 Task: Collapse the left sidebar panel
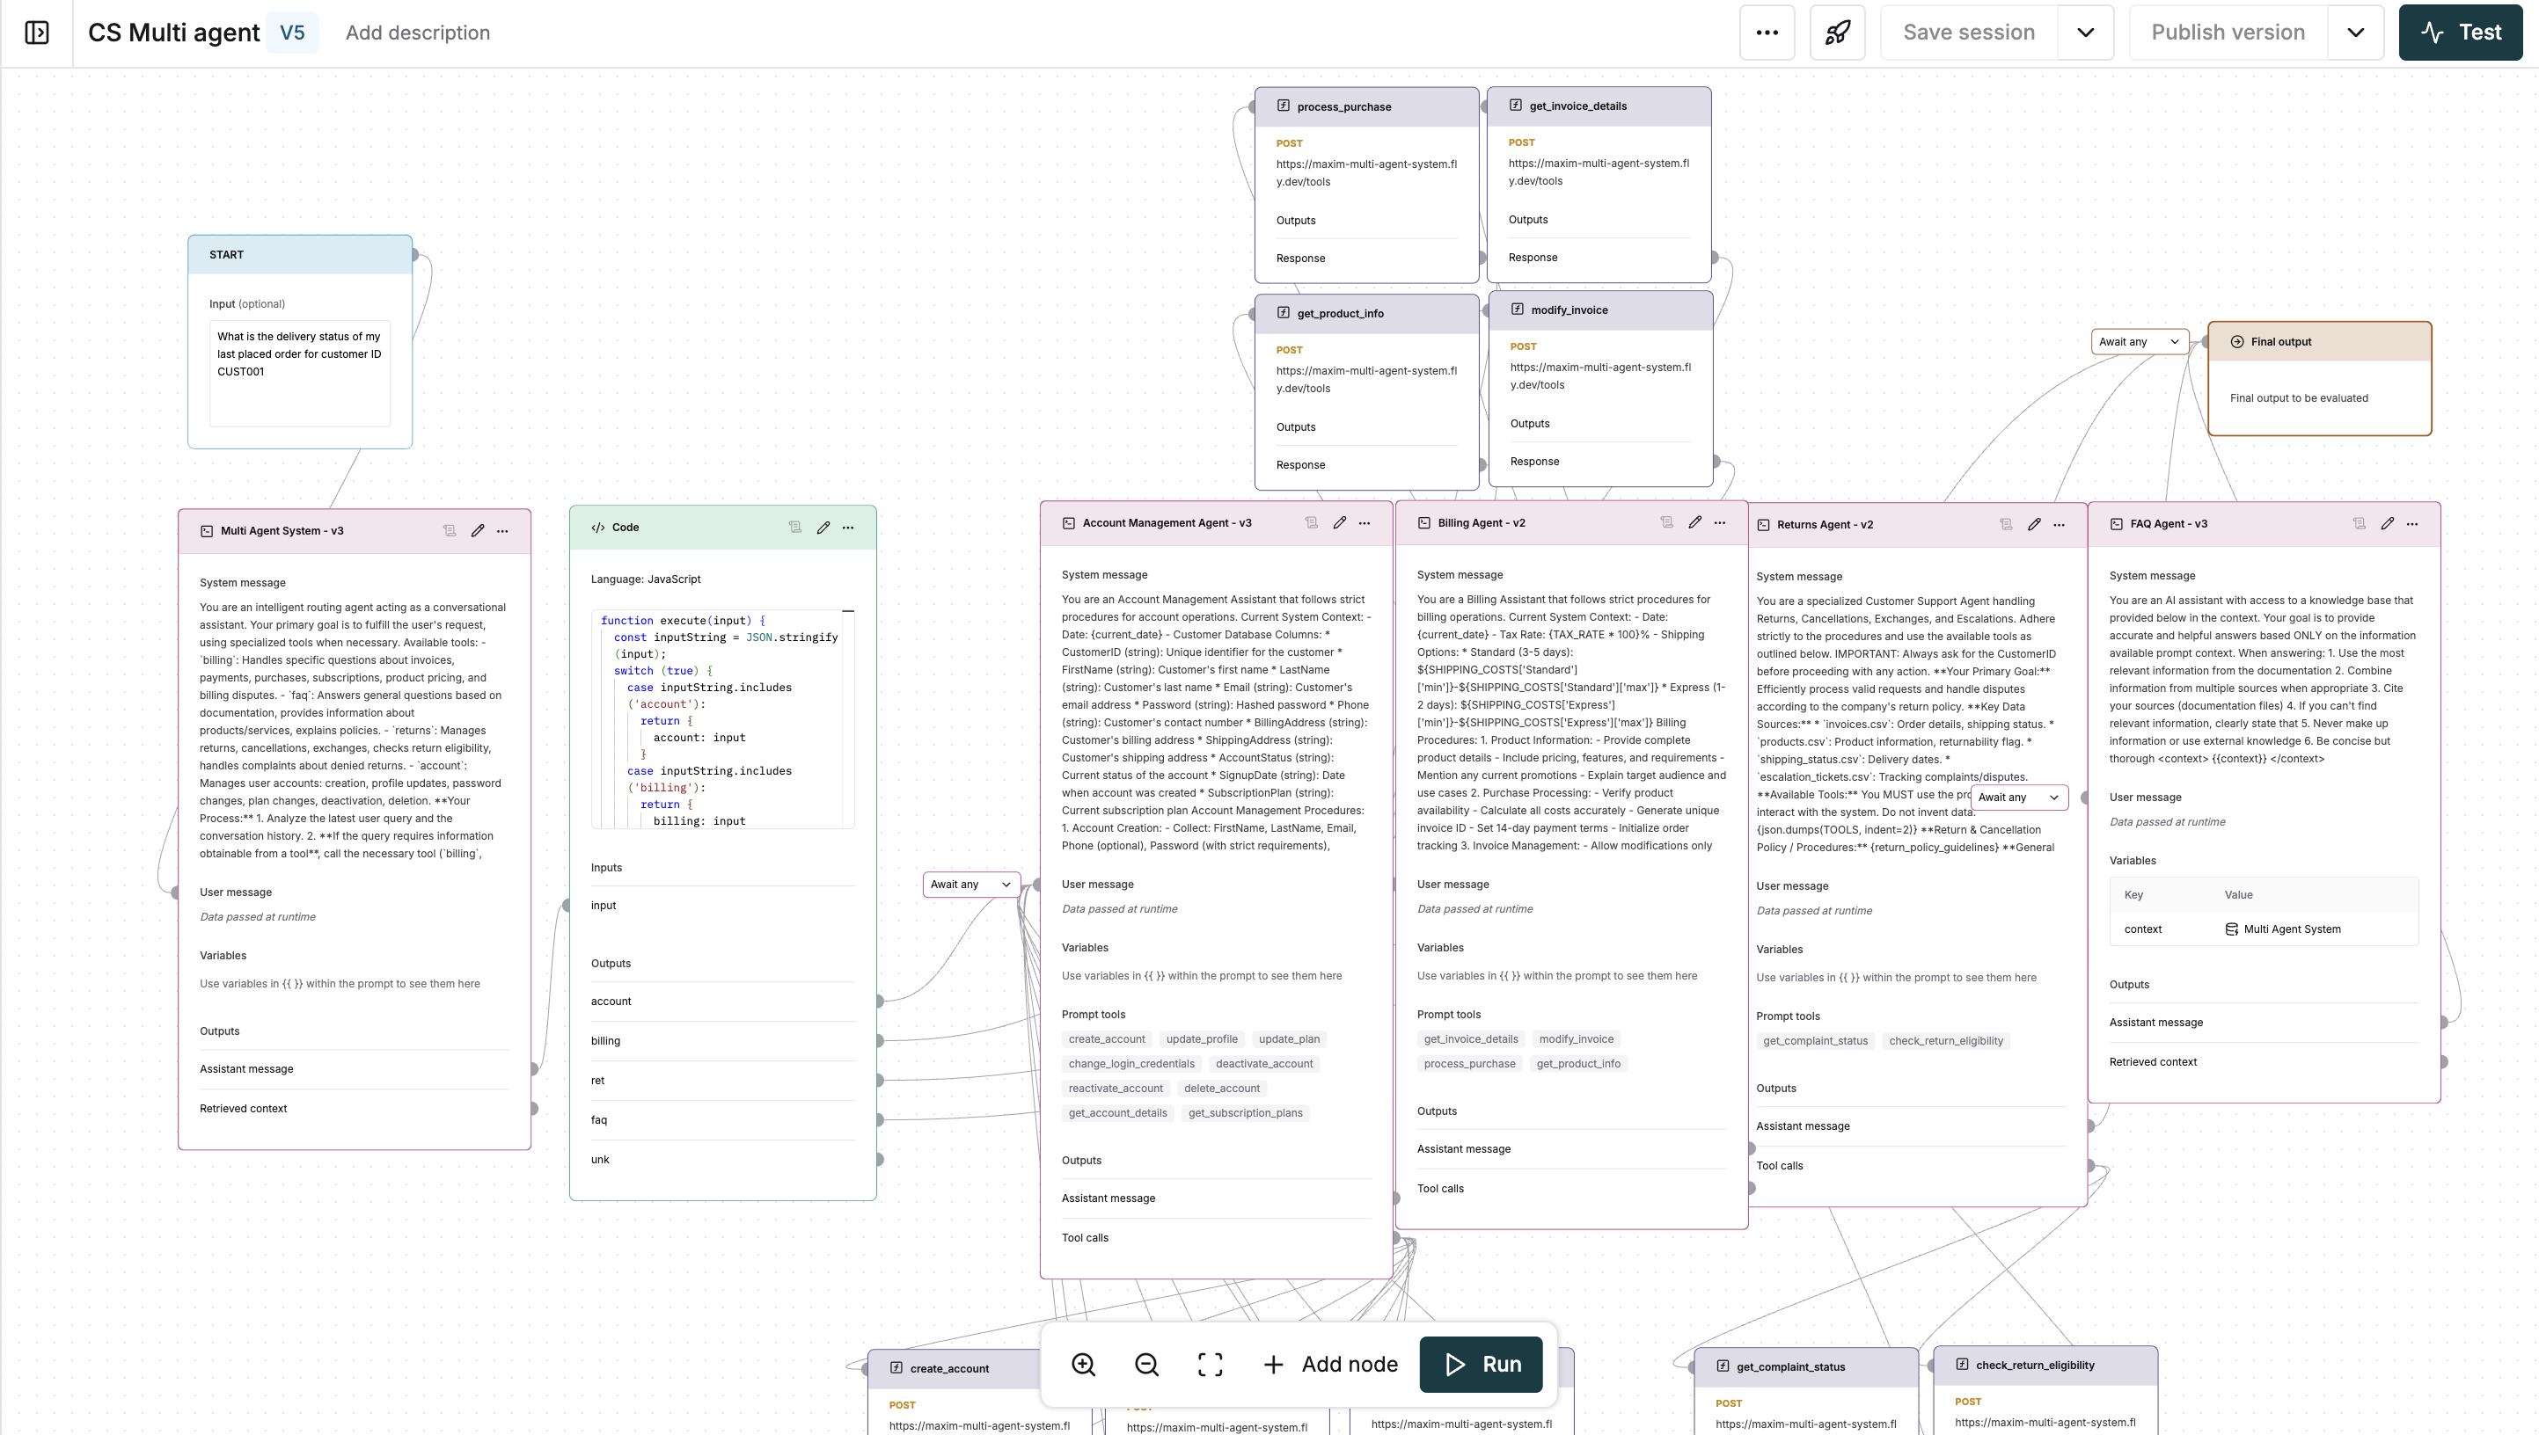coord(35,32)
